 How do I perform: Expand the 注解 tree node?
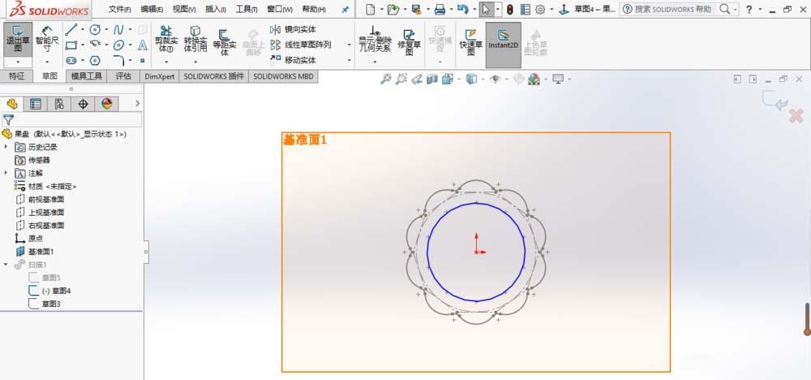click(6, 173)
